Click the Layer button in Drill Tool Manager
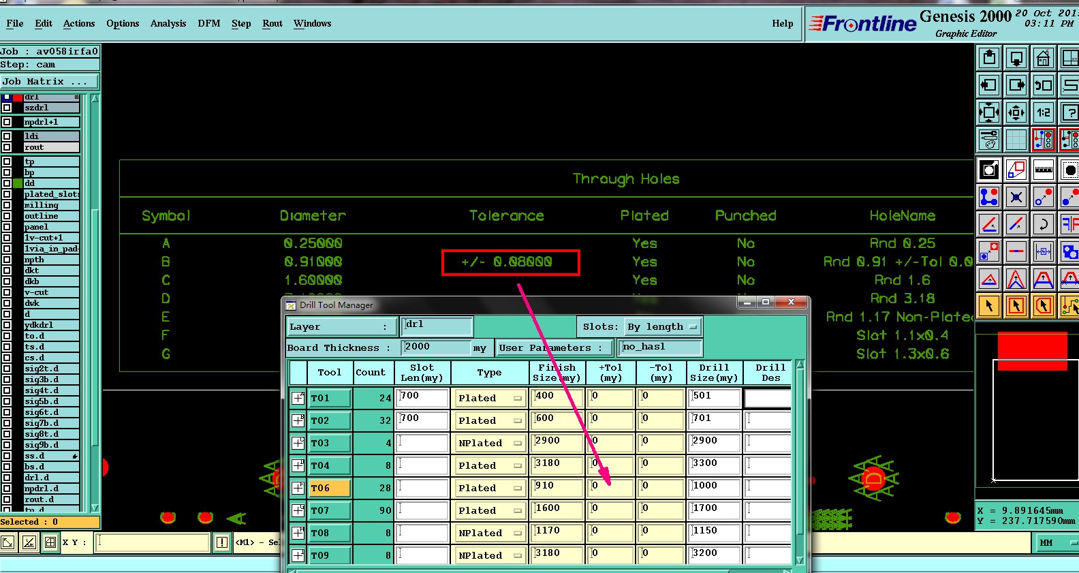1079x573 pixels. pyautogui.click(x=342, y=327)
